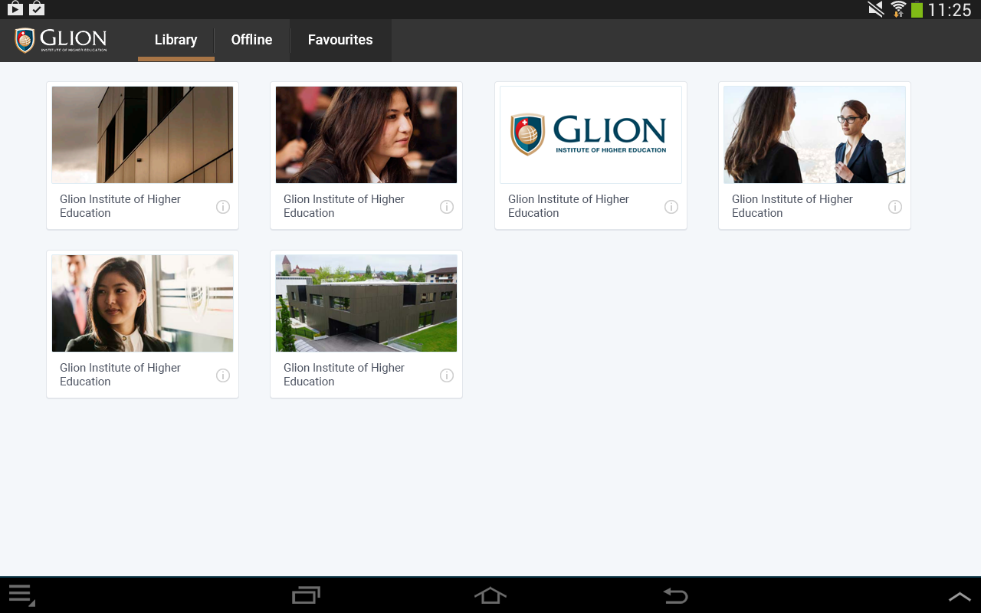Image resolution: width=981 pixels, height=613 pixels.
Task: Open the recent apps button
Action: click(x=306, y=595)
